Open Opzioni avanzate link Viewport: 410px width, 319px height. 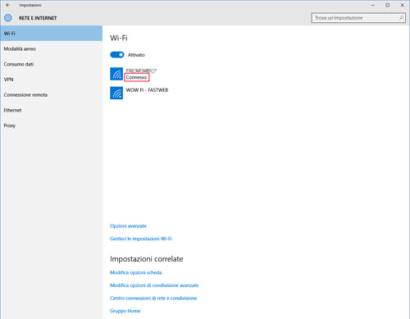tap(128, 226)
